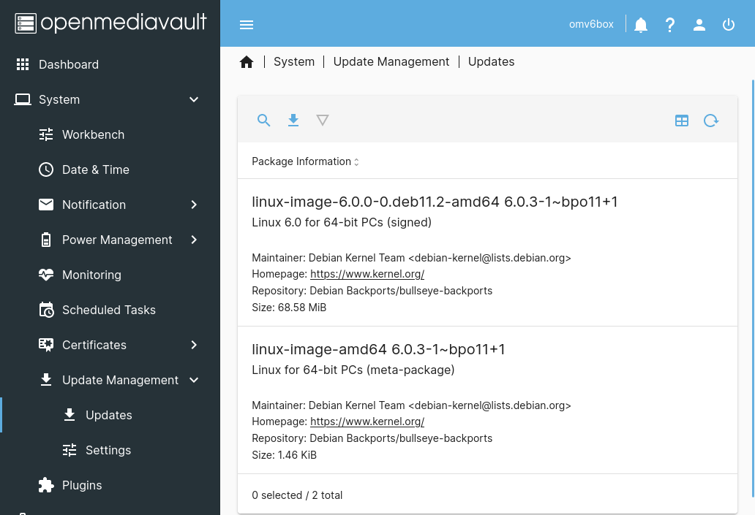This screenshot has height=515, width=755.
Task: Click the search magnifier icon in toolbar
Action: [263, 121]
